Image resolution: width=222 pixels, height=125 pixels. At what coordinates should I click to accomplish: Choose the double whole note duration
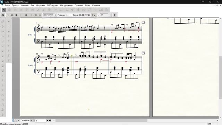point(3,31)
